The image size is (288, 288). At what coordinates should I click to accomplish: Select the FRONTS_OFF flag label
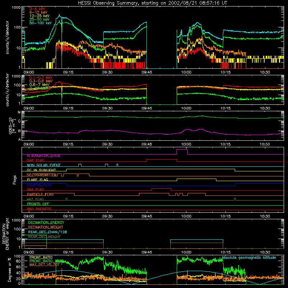click(38, 204)
